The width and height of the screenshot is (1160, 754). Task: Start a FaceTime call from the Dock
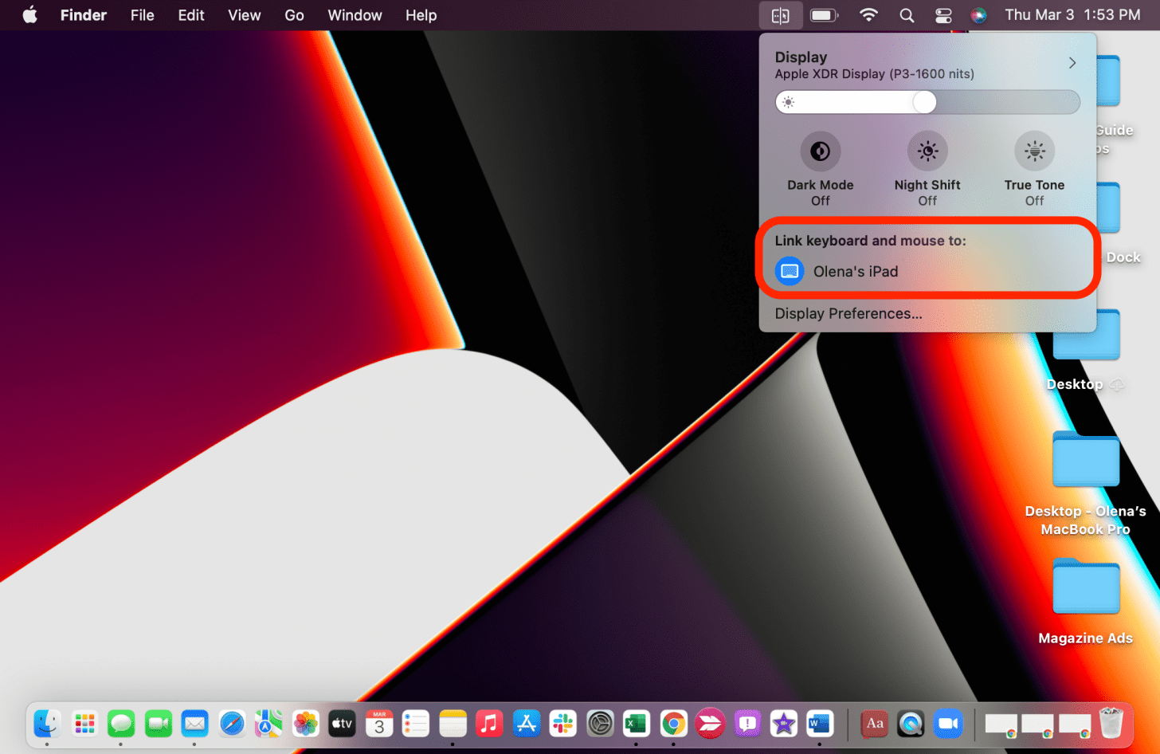click(x=158, y=724)
